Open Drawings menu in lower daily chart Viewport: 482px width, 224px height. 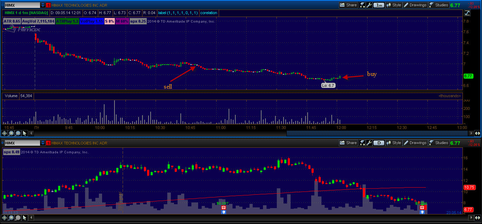[415, 143]
